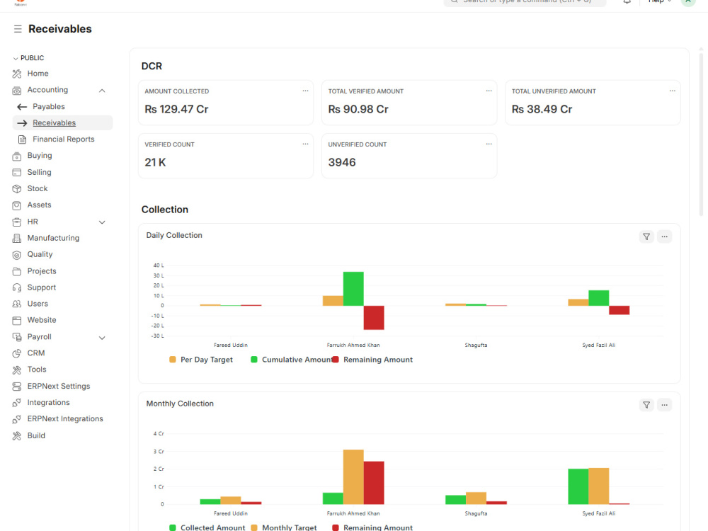
Task: Click the Users people icon
Action: click(17, 304)
